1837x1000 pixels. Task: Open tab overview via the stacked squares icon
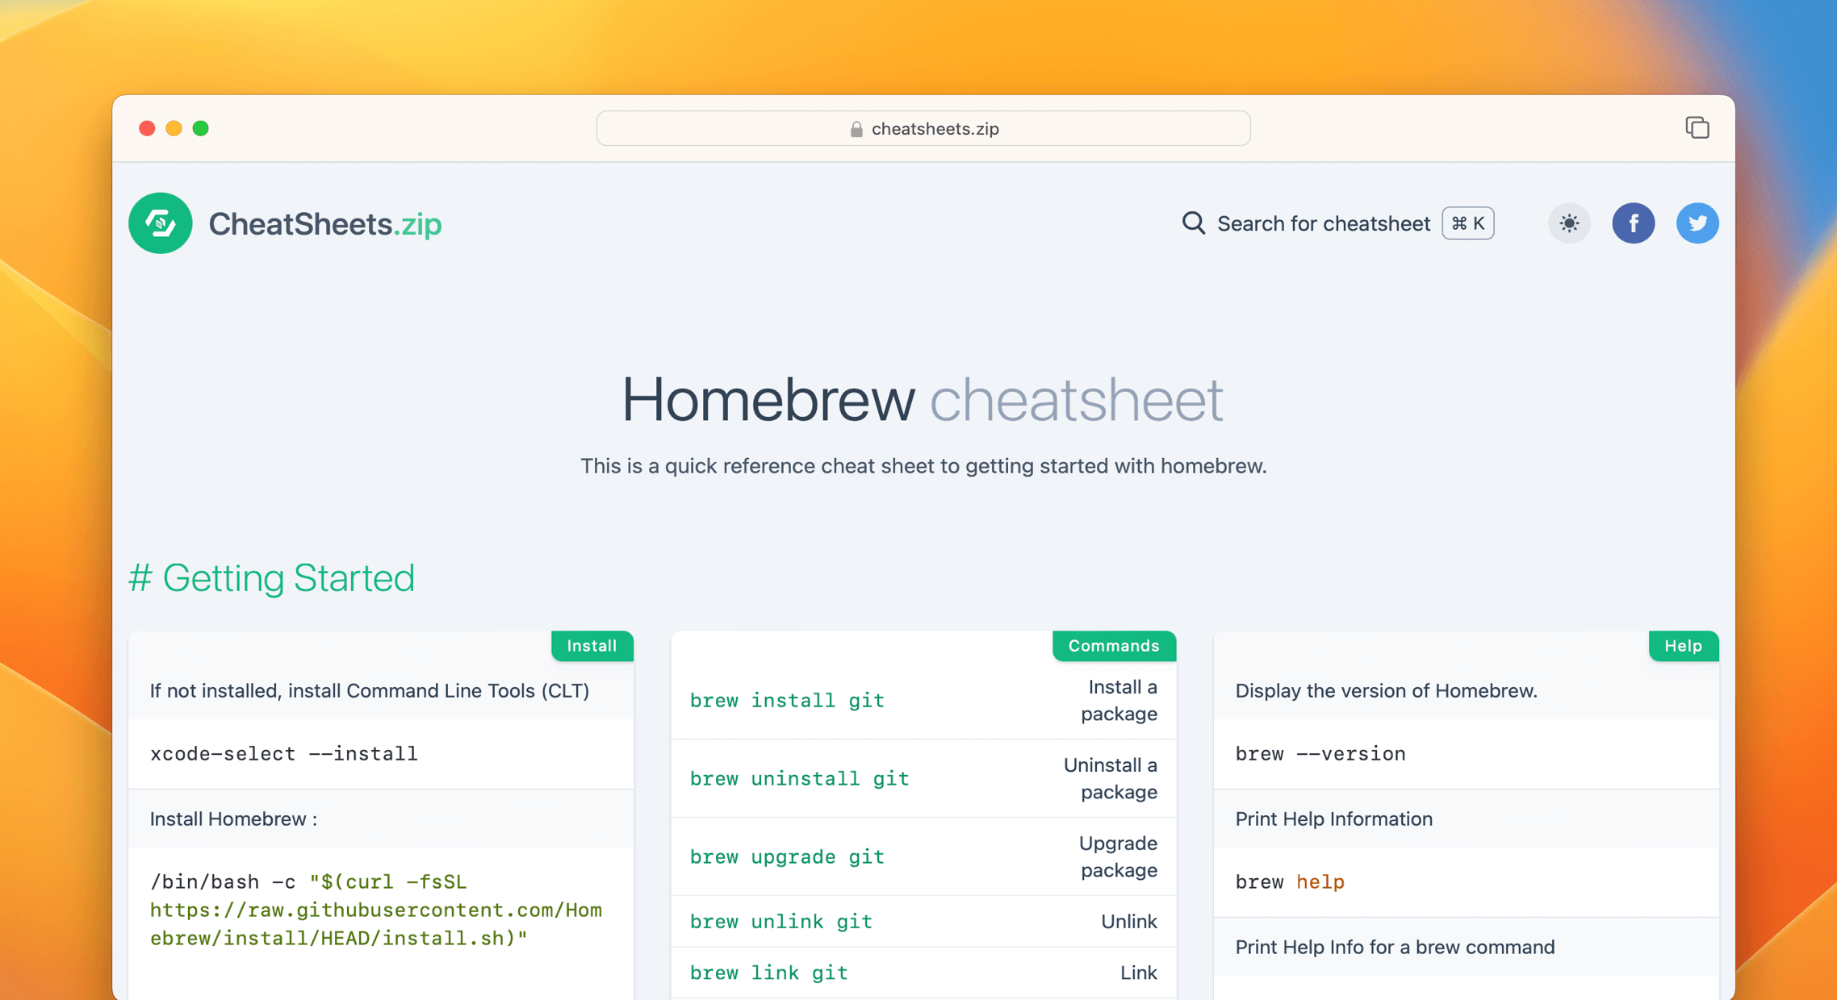click(1697, 127)
